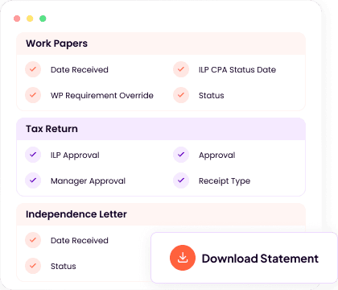Toggle the Receipt Type checkmark
This screenshot has height=290, width=338.
click(x=181, y=180)
